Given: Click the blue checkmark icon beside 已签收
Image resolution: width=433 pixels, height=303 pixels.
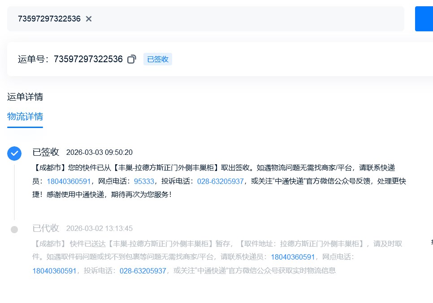Looking at the screenshot, I should (14, 153).
